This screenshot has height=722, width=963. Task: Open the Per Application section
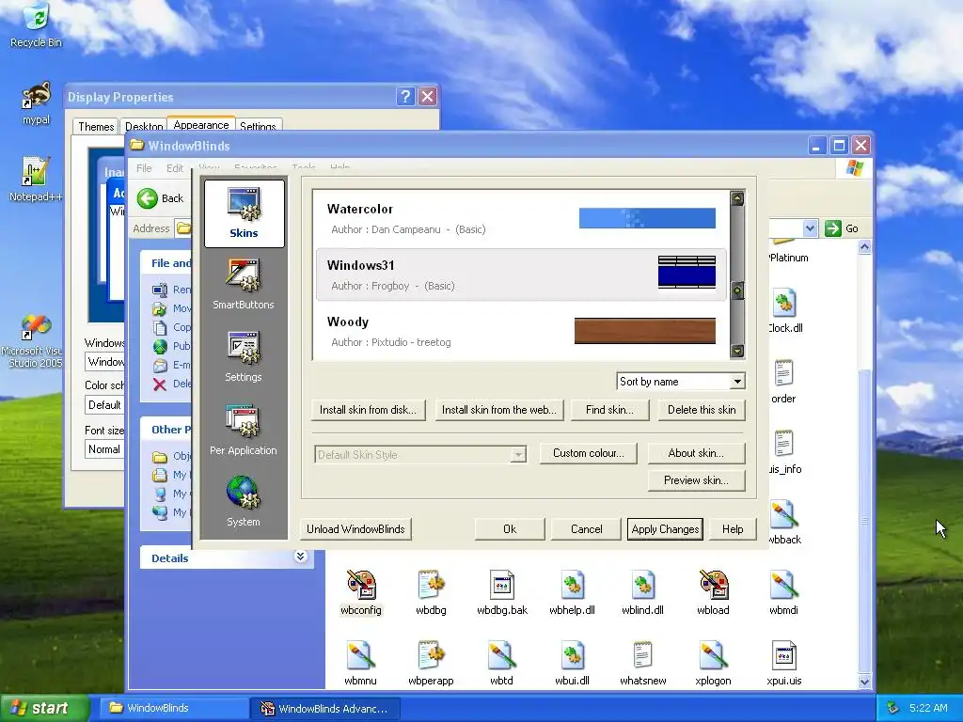[x=244, y=429]
